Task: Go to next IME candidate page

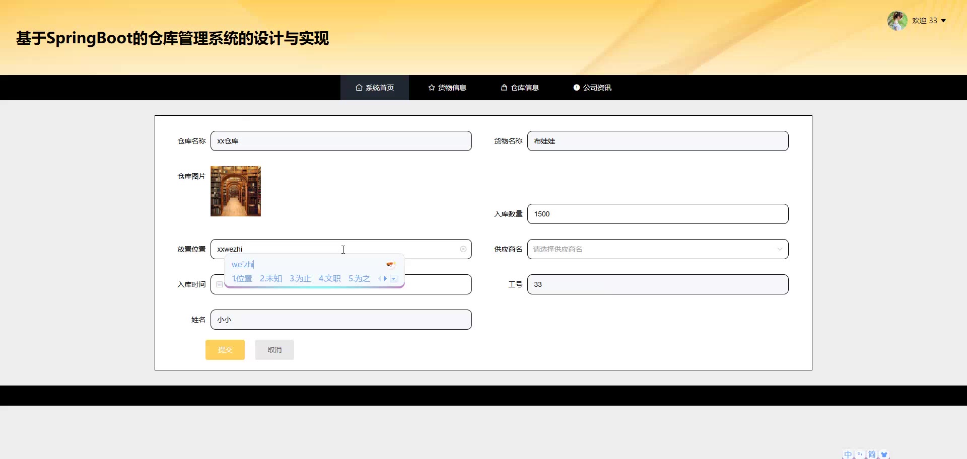Action: tap(385, 278)
